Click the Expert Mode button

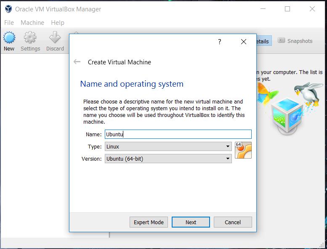(149, 222)
